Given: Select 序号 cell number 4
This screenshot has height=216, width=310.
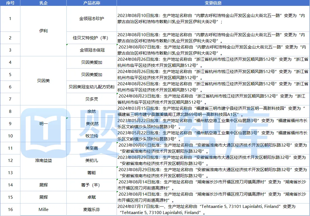Looking at the screenshot, I should coord(10,62).
